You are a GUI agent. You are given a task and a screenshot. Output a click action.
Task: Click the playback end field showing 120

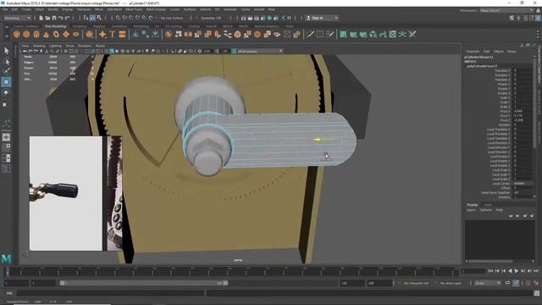352,283
